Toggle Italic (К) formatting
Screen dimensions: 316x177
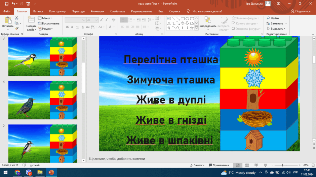pos(72,27)
